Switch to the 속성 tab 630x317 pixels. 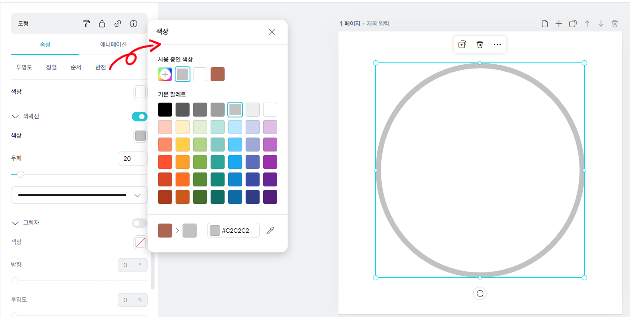(x=45, y=44)
